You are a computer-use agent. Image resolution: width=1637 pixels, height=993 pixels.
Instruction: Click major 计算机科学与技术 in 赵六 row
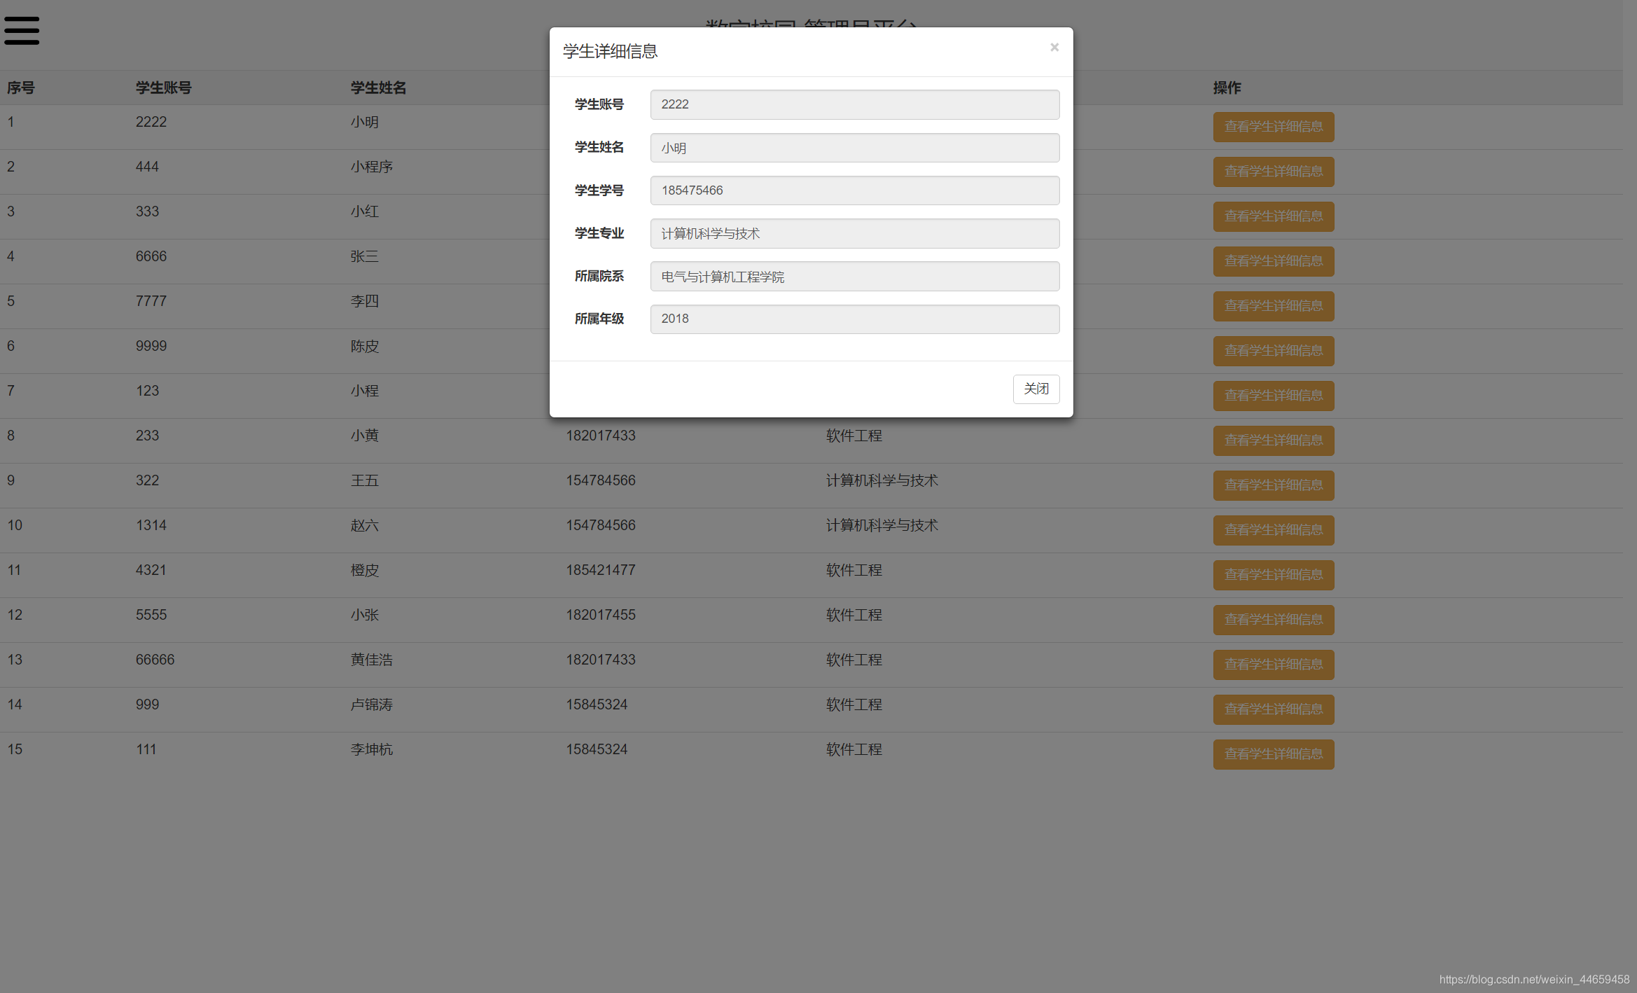pyautogui.click(x=882, y=525)
